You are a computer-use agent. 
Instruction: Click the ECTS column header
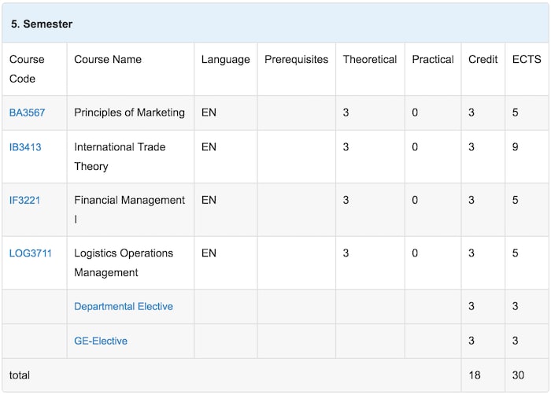pyautogui.click(x=527, y=60)
